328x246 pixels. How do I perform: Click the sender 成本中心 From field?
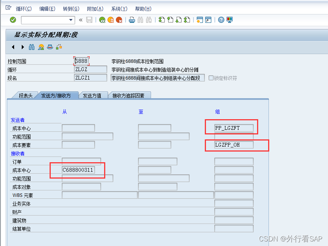pyautogui.click(x=79, y=128)
